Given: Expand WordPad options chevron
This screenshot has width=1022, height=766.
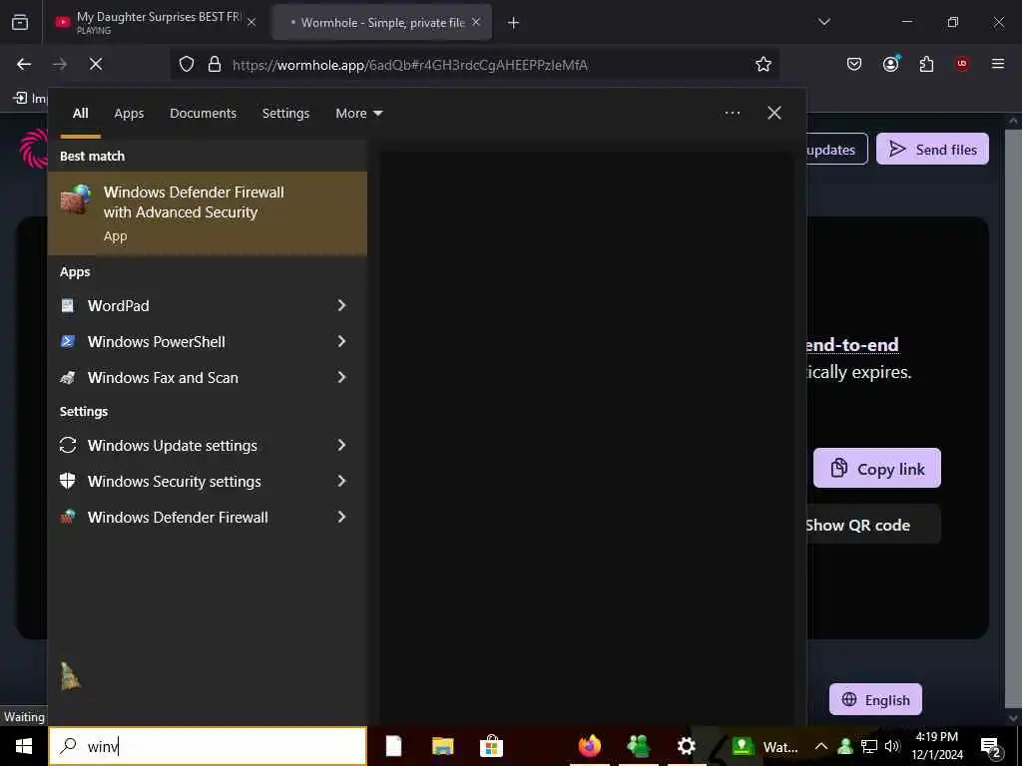Looking at the screenshot, I should point(341,305).
